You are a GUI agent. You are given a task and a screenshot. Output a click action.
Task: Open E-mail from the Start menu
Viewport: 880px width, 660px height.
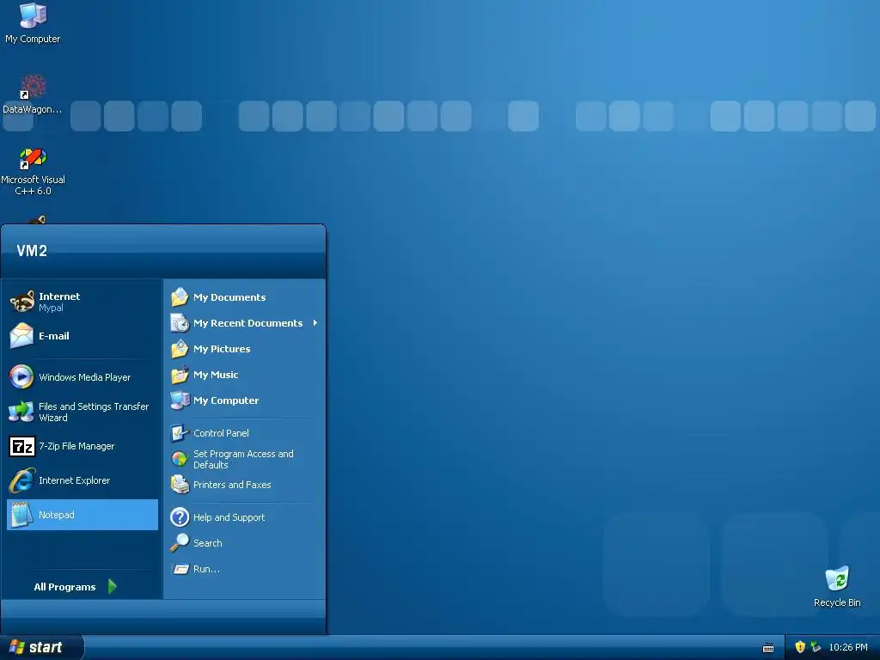82,336
